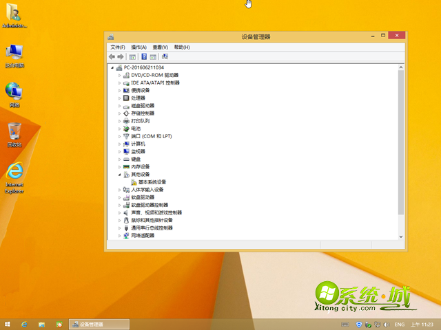This screenshot has width=441, height=330.
Task: Open the 查看(V) menu
Action: 161,47
